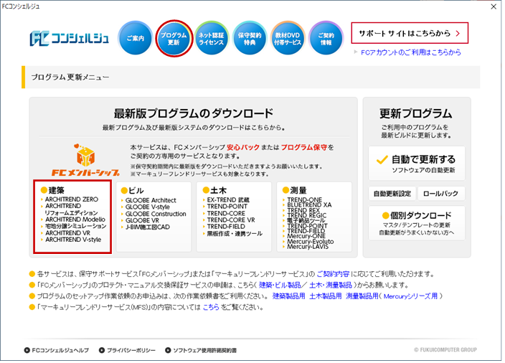Select GLOOBE Architect entry
Screen dimensions: 505x363
tap(151, 201)
